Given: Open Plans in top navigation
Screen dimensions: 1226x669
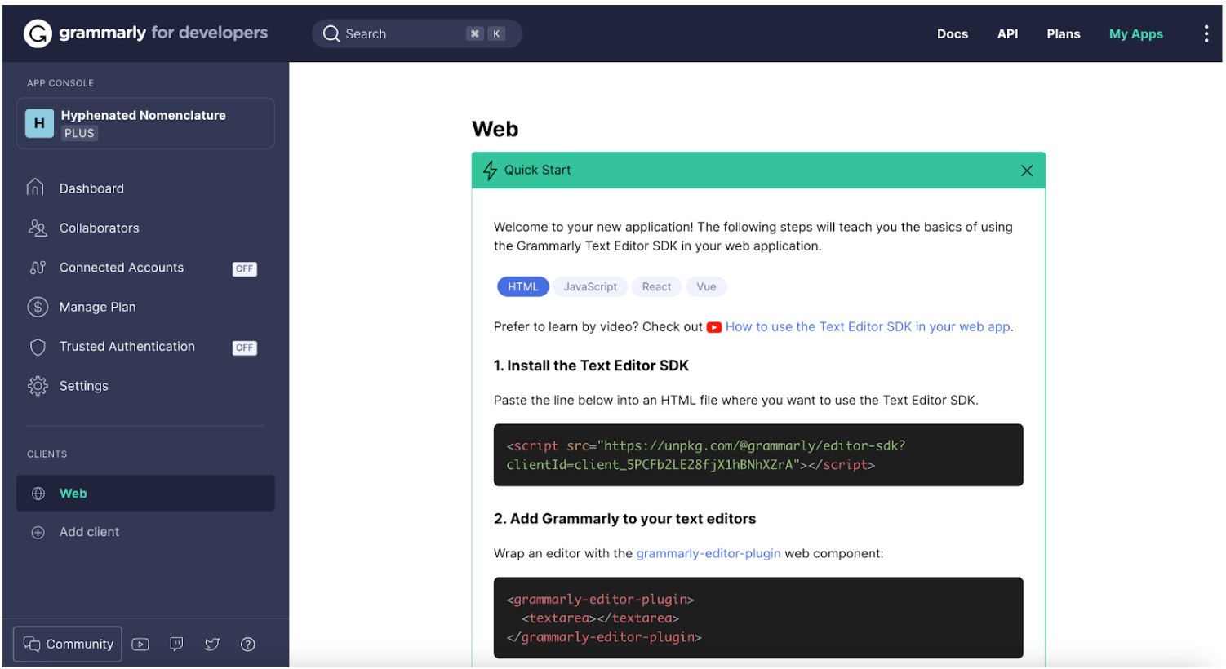Looking at the screenshot, I should pos(1064,33).
